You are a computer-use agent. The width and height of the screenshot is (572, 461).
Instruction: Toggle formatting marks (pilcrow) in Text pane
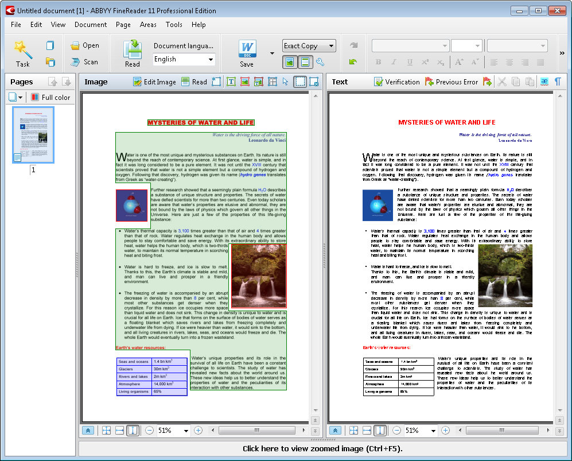coord(557,82)
